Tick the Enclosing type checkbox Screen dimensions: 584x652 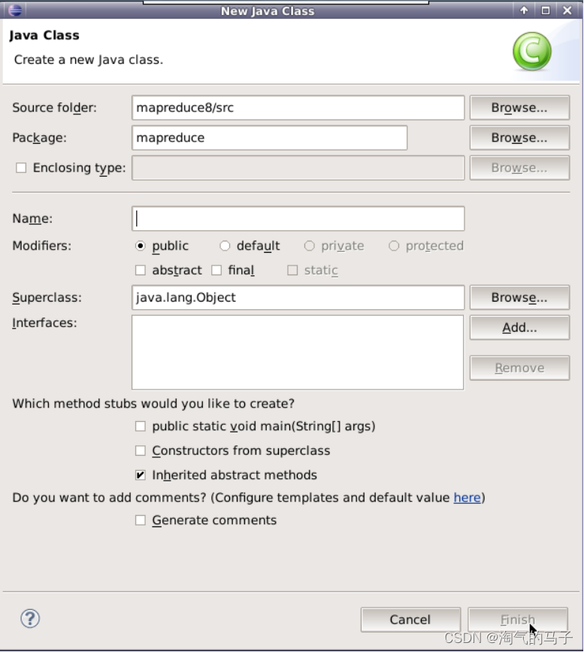pos(21,168)
